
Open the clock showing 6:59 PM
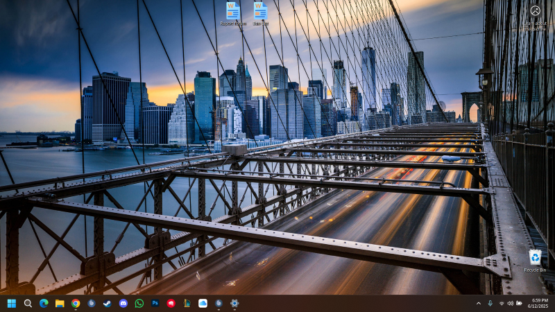tap(540, 301)
